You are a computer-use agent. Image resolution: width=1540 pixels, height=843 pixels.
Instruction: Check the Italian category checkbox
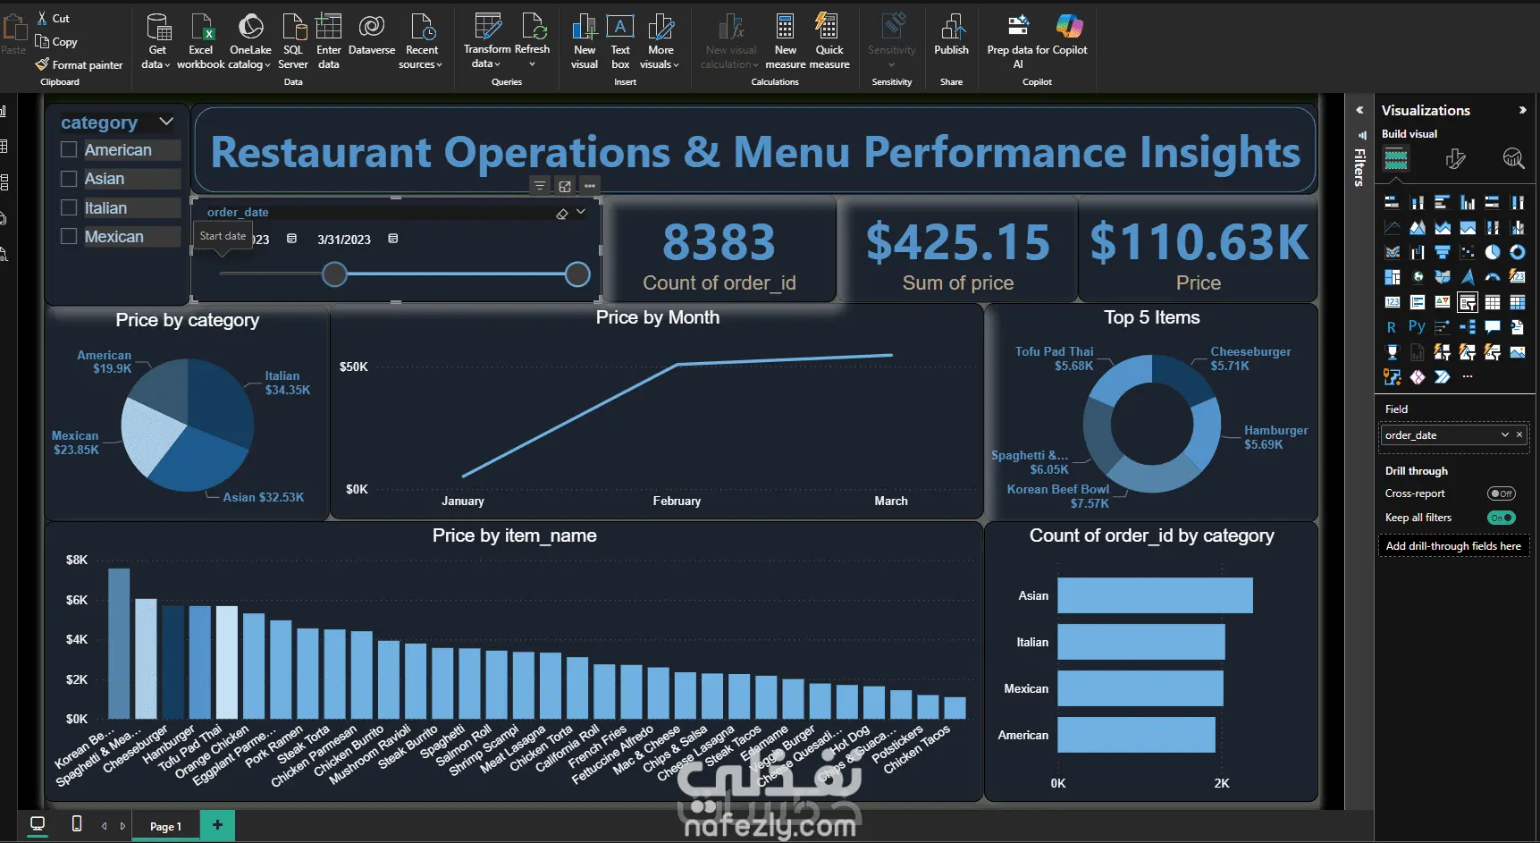point(69,208)
